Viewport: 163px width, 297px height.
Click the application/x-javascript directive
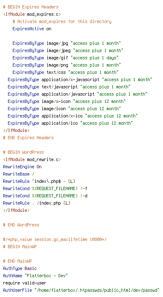80,79
